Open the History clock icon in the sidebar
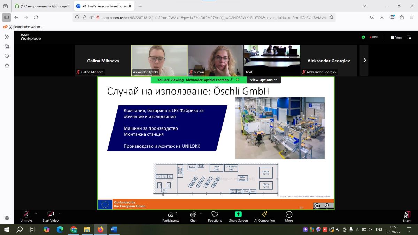 point(7,56)
